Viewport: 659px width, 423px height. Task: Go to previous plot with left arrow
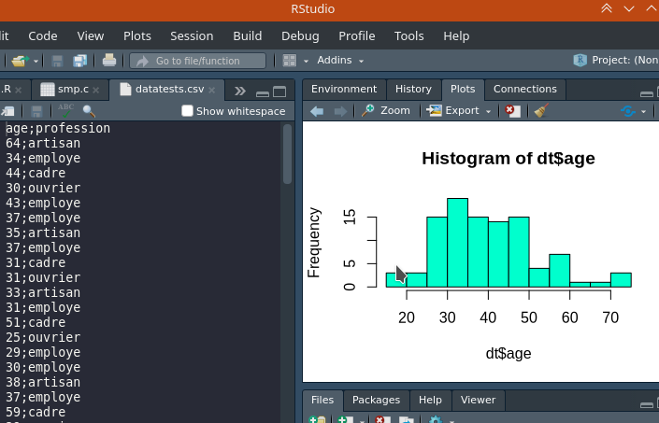(x=317, y=111)
